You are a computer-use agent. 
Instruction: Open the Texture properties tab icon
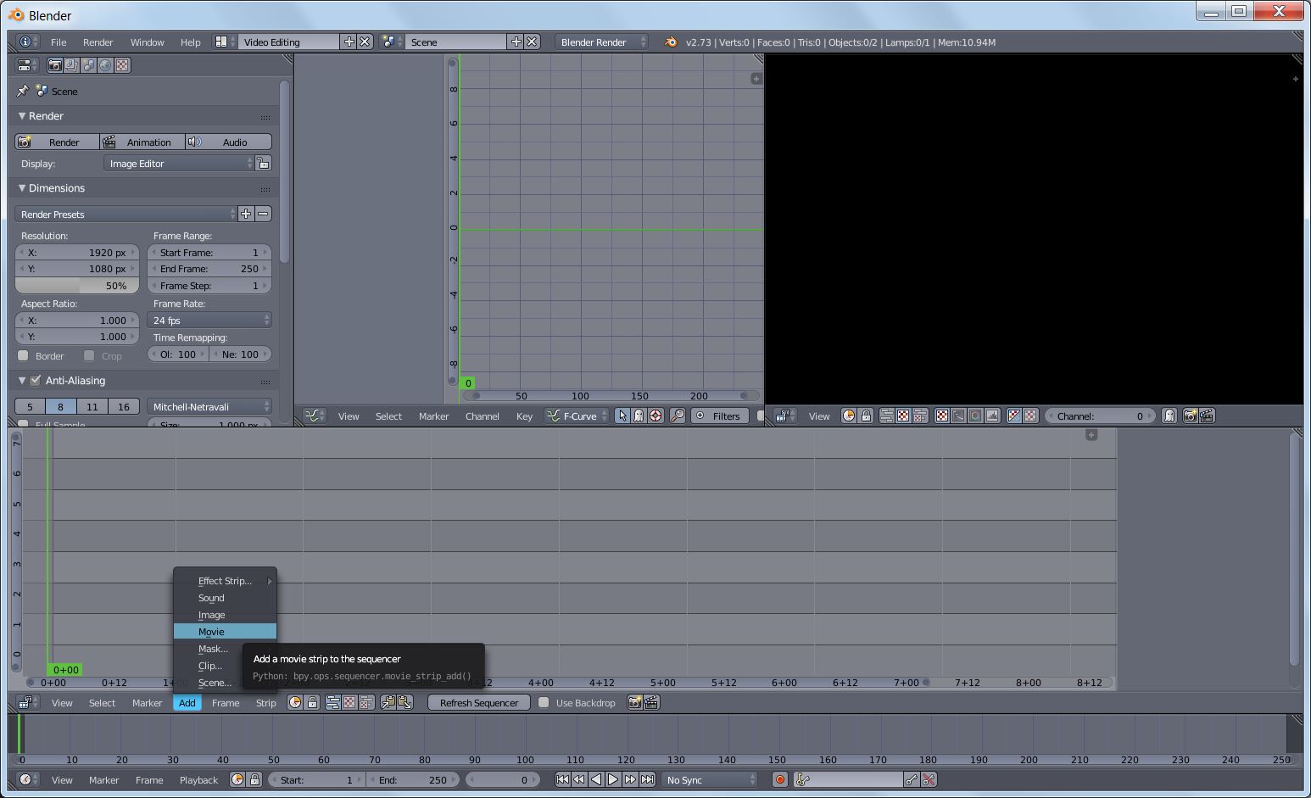point(122,65)
